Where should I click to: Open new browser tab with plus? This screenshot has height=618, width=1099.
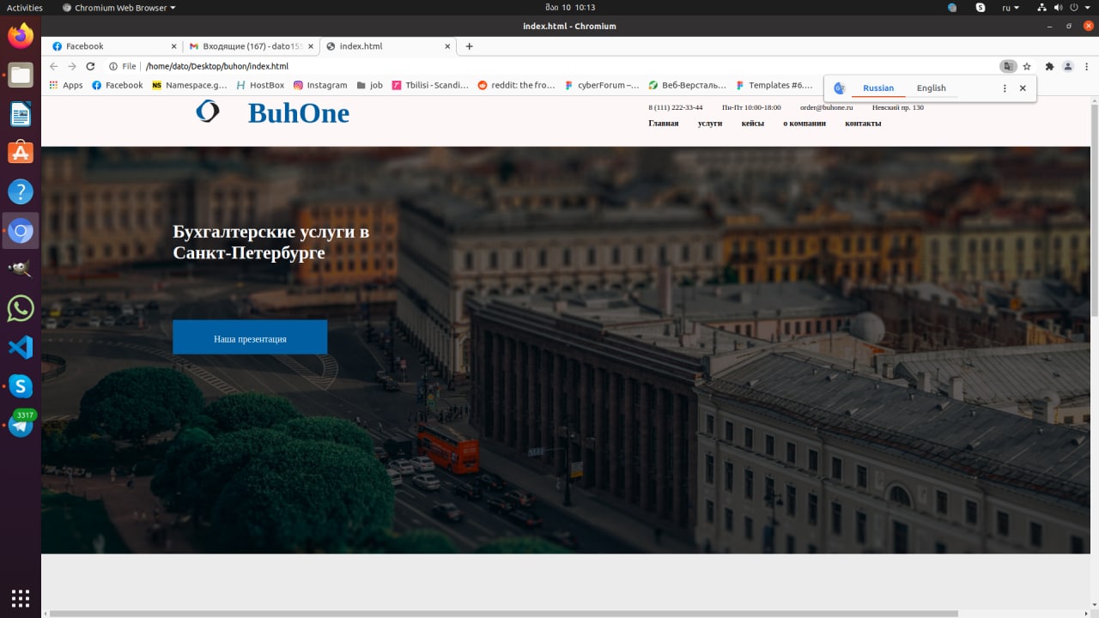469,46
